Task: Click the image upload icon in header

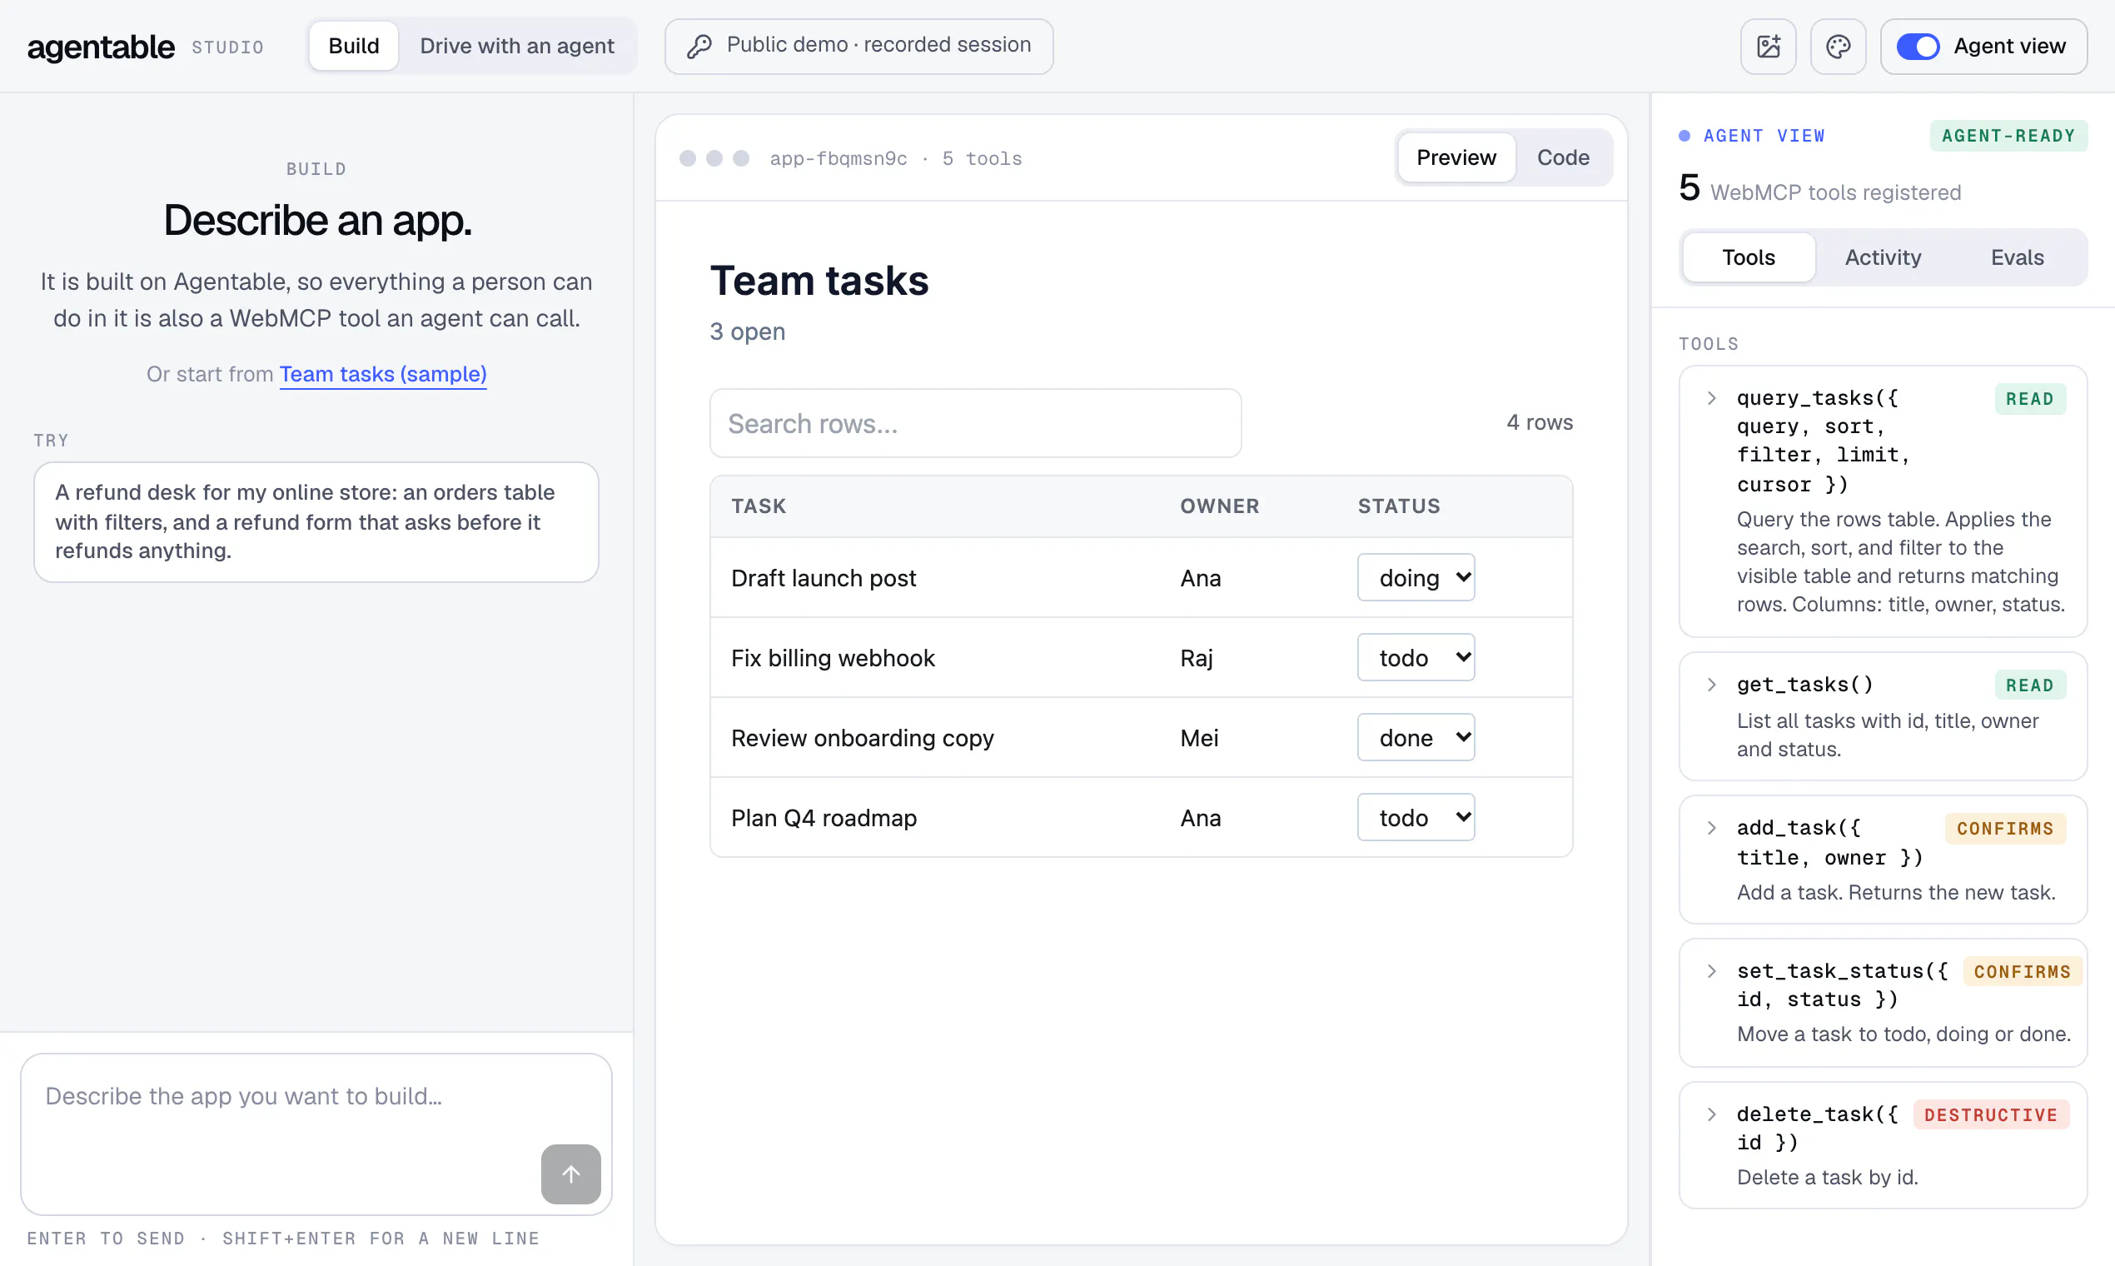Action: [1768, 46]
